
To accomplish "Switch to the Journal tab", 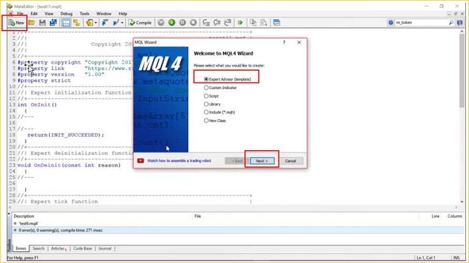I will (x=104, y=248).
